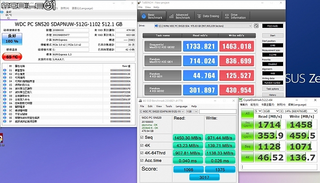The image size is (320, 183).
Task: Click the eraser icon on Data Erasing tab
Action: pos(199,16)
